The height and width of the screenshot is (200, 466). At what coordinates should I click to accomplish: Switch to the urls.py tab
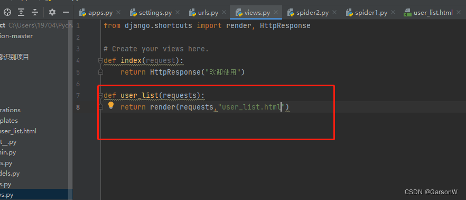pyautogui.click(x=207, y=13)
